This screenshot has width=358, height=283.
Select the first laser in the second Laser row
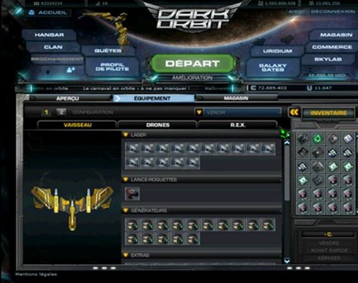pyautogui.click(x=132, y=163)
